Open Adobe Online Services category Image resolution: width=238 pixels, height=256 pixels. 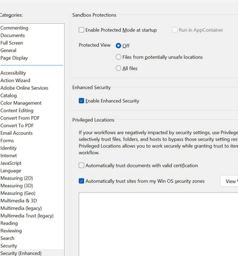24,88
